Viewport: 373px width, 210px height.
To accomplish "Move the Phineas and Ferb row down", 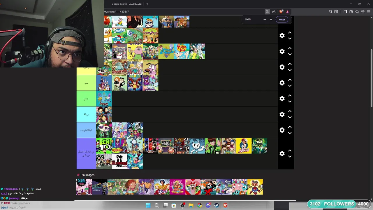I will click(x=290, y=54).
